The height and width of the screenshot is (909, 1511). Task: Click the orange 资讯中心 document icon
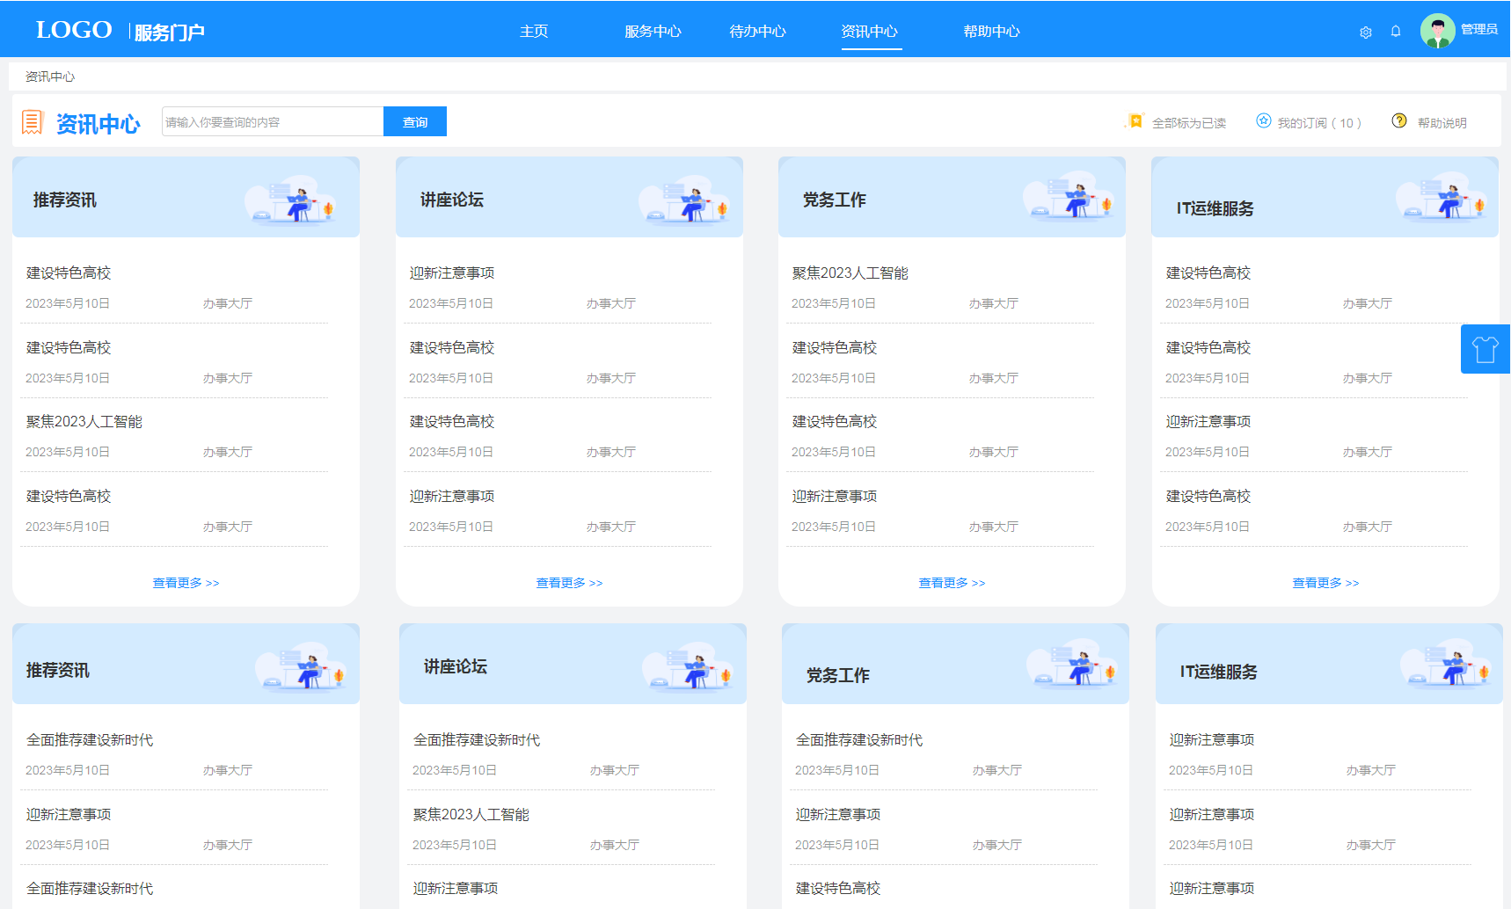click(32, 122)
